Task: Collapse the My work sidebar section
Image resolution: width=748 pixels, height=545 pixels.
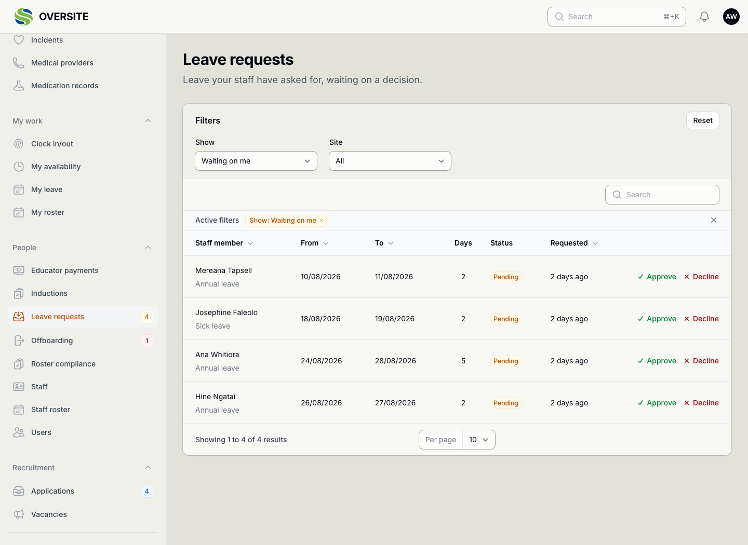Action: [x=148, y=121]
